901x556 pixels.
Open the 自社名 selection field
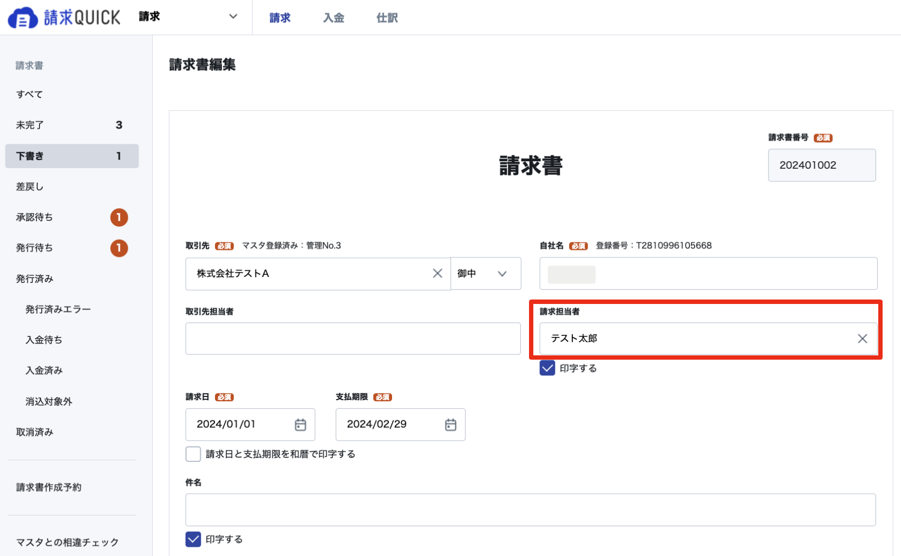[708, 274]
